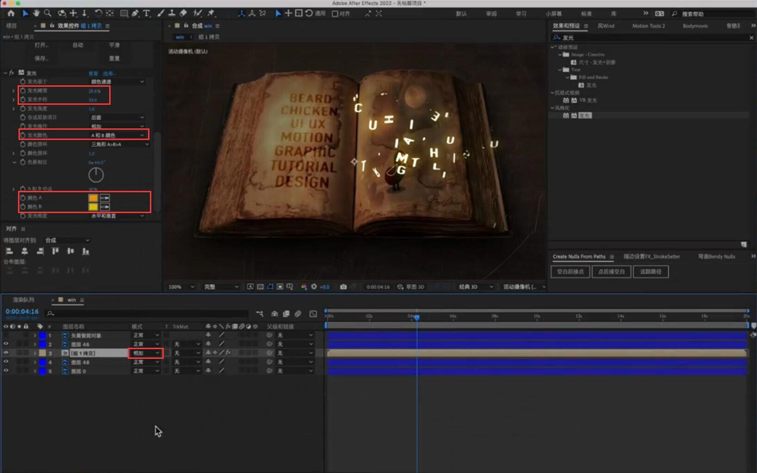Click the 重置 link of 发光 effect
Viewport: 757px width, 473px height.
93,73
